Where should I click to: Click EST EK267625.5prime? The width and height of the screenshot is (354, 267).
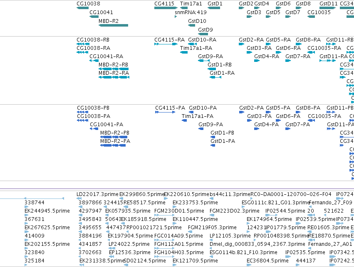click(47, 228)
